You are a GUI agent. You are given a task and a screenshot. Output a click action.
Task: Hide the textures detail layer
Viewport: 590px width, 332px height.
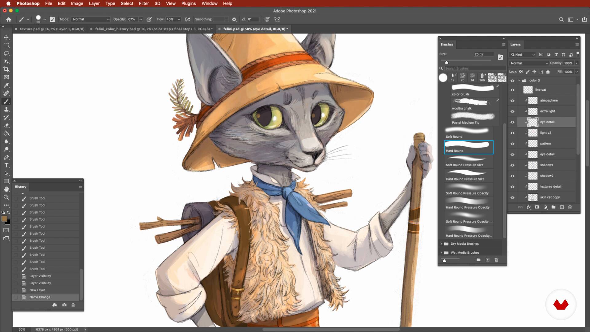(512, 187)
